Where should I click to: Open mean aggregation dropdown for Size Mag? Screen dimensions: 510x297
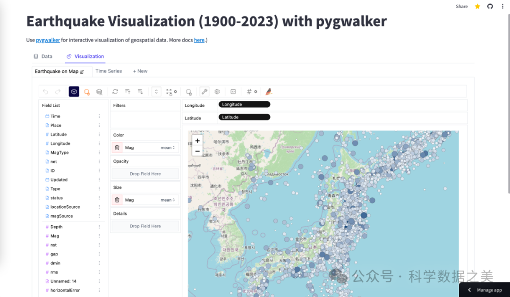coord(168,200)
